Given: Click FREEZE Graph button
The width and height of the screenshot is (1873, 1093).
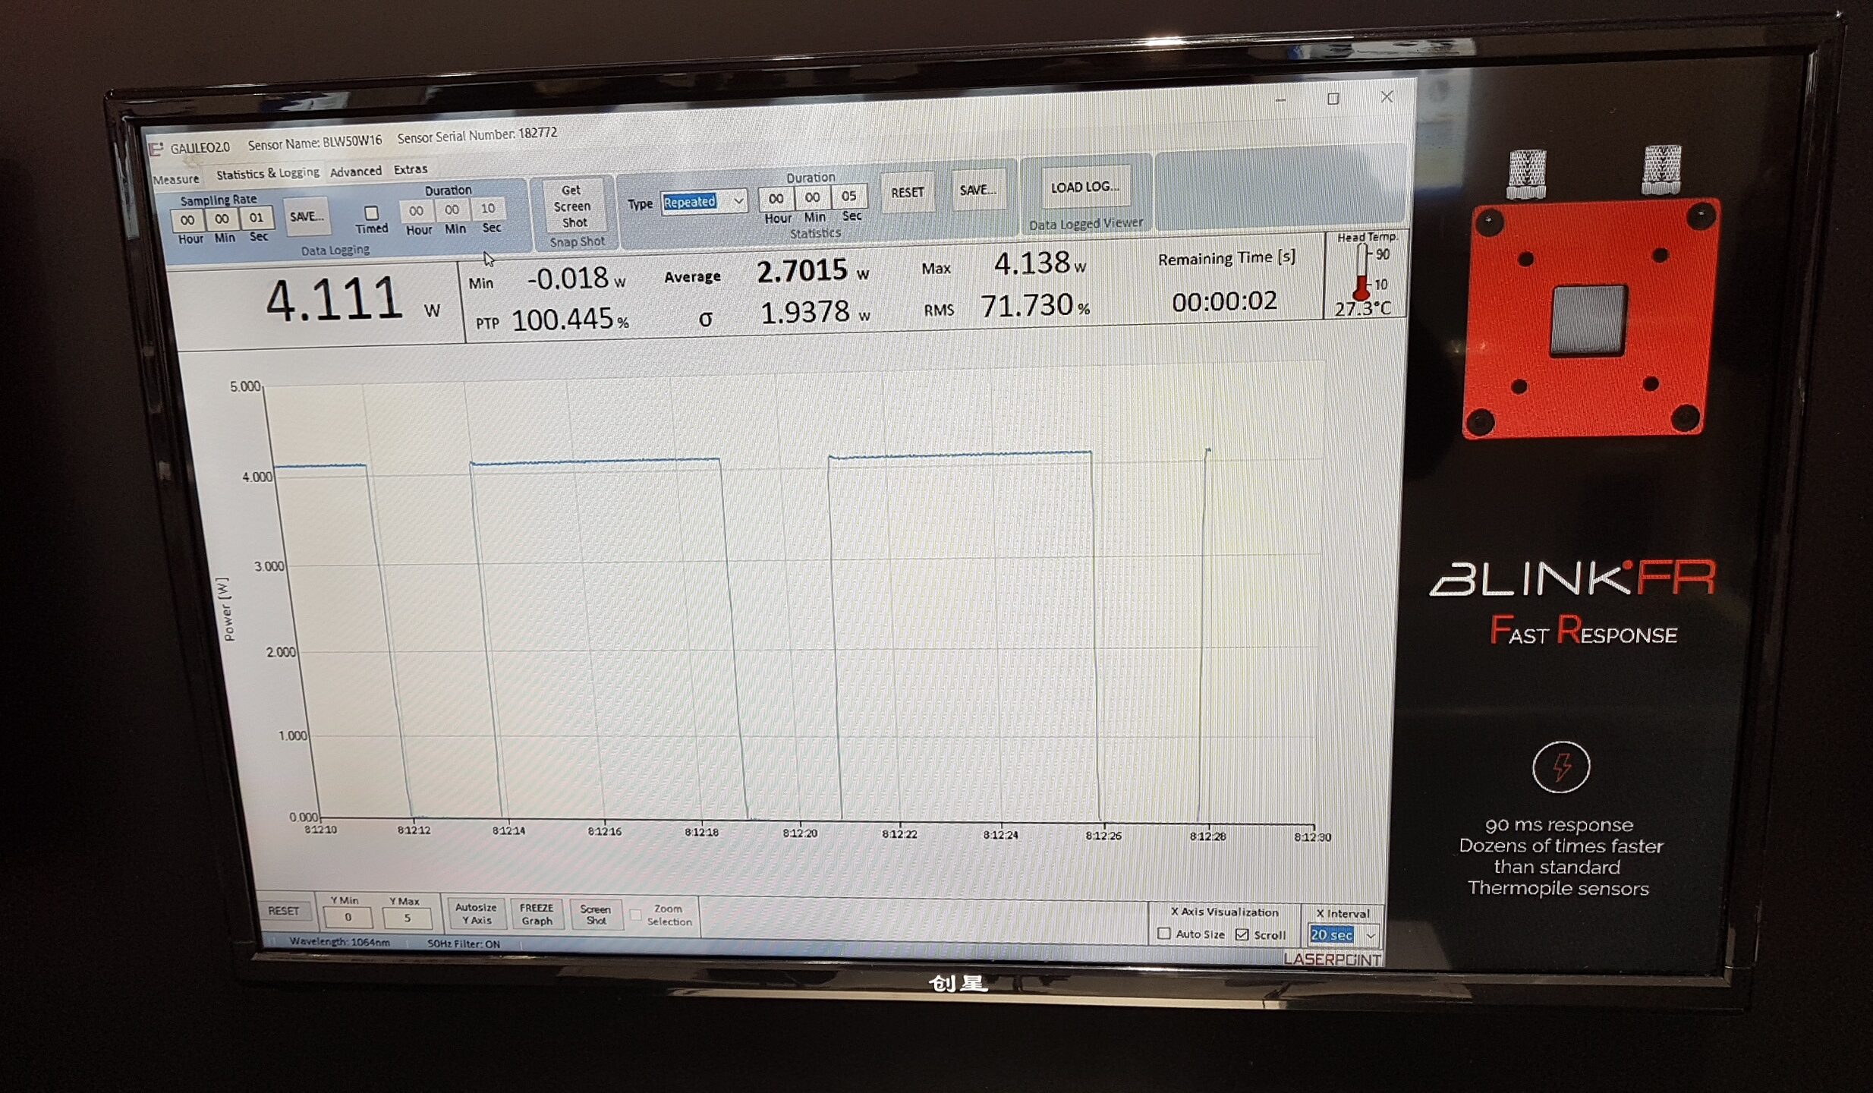Looking at the screenshot, I should point(537,915).
